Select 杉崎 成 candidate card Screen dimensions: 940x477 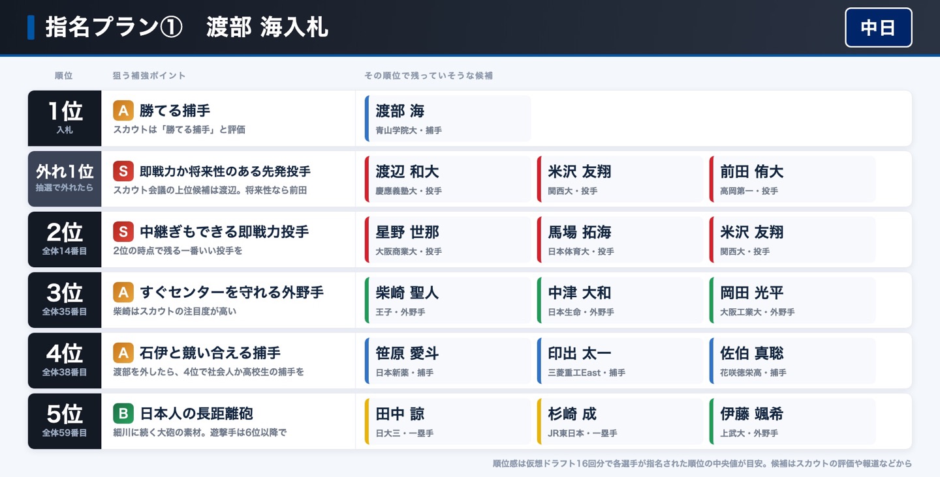tap(620, 422)
